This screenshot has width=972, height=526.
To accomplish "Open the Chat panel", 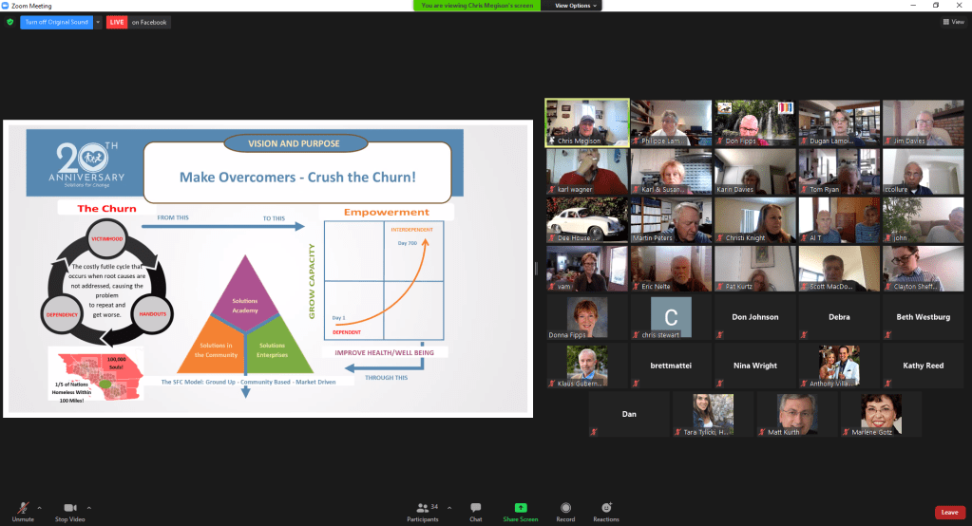I will pyautogui.click(x=475, y=511).
